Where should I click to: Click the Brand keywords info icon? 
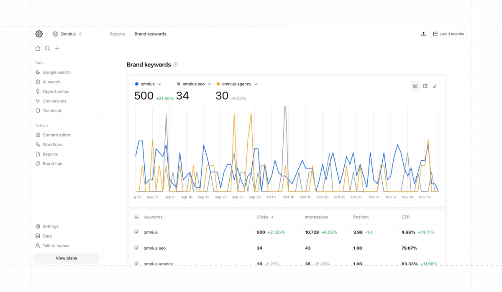175,64
